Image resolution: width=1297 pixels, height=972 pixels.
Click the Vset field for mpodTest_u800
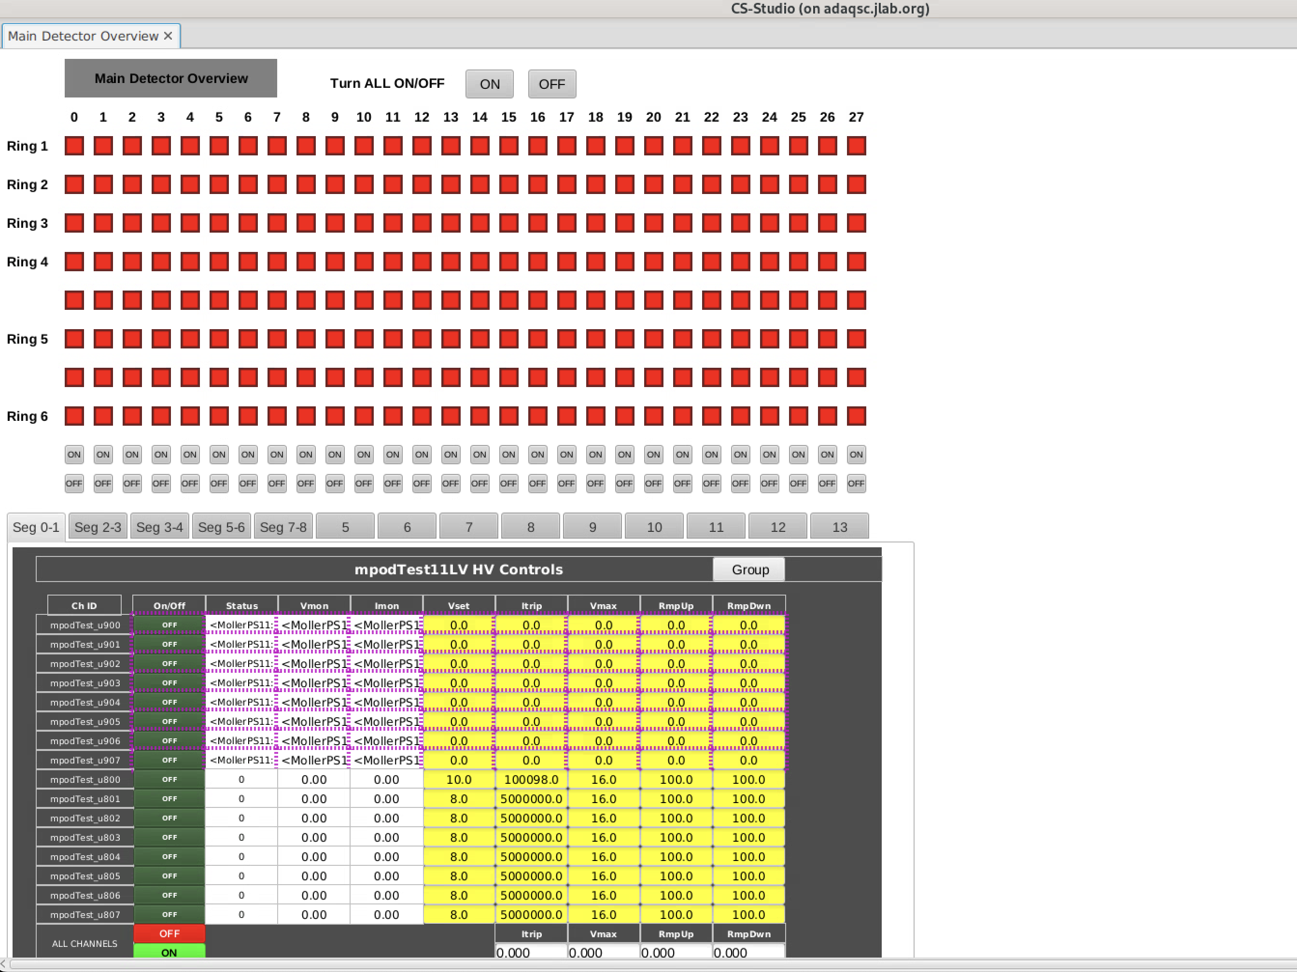[x=459, y=780]
